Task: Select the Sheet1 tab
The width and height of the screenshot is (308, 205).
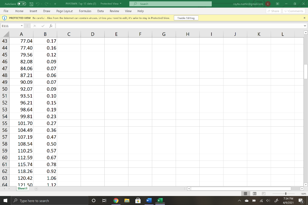Action: pyautogui.click(x=22, y=188)
